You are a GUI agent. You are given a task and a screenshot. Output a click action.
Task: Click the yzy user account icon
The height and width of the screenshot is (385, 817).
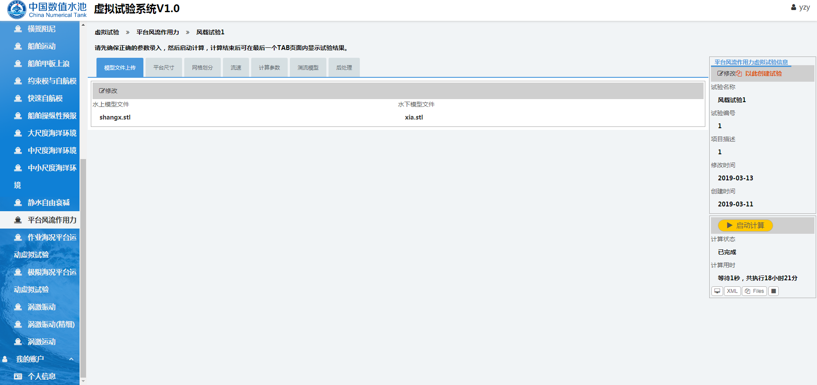coord(794,7)
